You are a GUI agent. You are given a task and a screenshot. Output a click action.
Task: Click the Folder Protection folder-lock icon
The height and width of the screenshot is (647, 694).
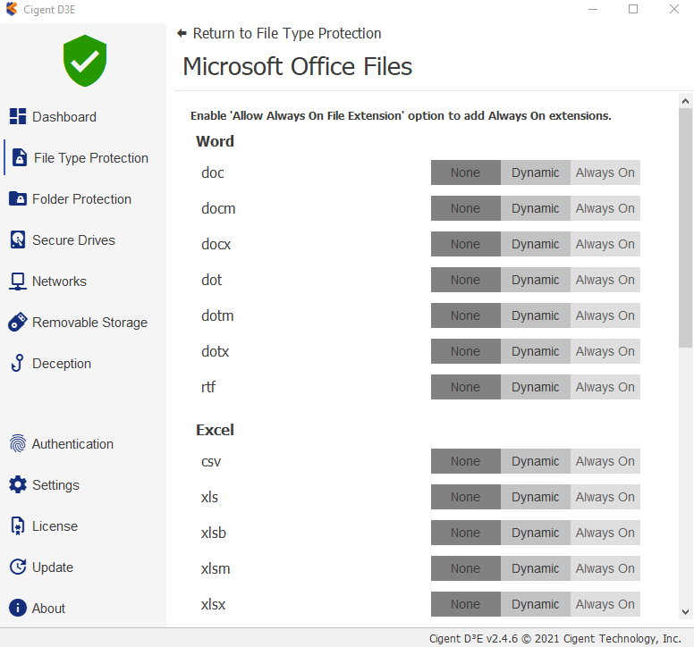click(18, 198)
